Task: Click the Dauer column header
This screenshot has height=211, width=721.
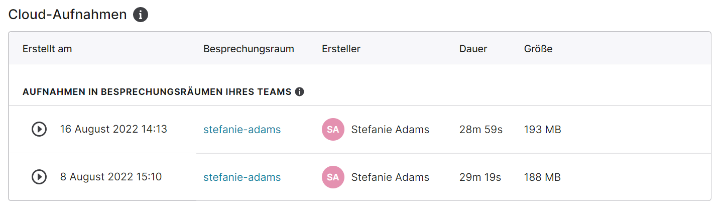Action: pos(473,49)
